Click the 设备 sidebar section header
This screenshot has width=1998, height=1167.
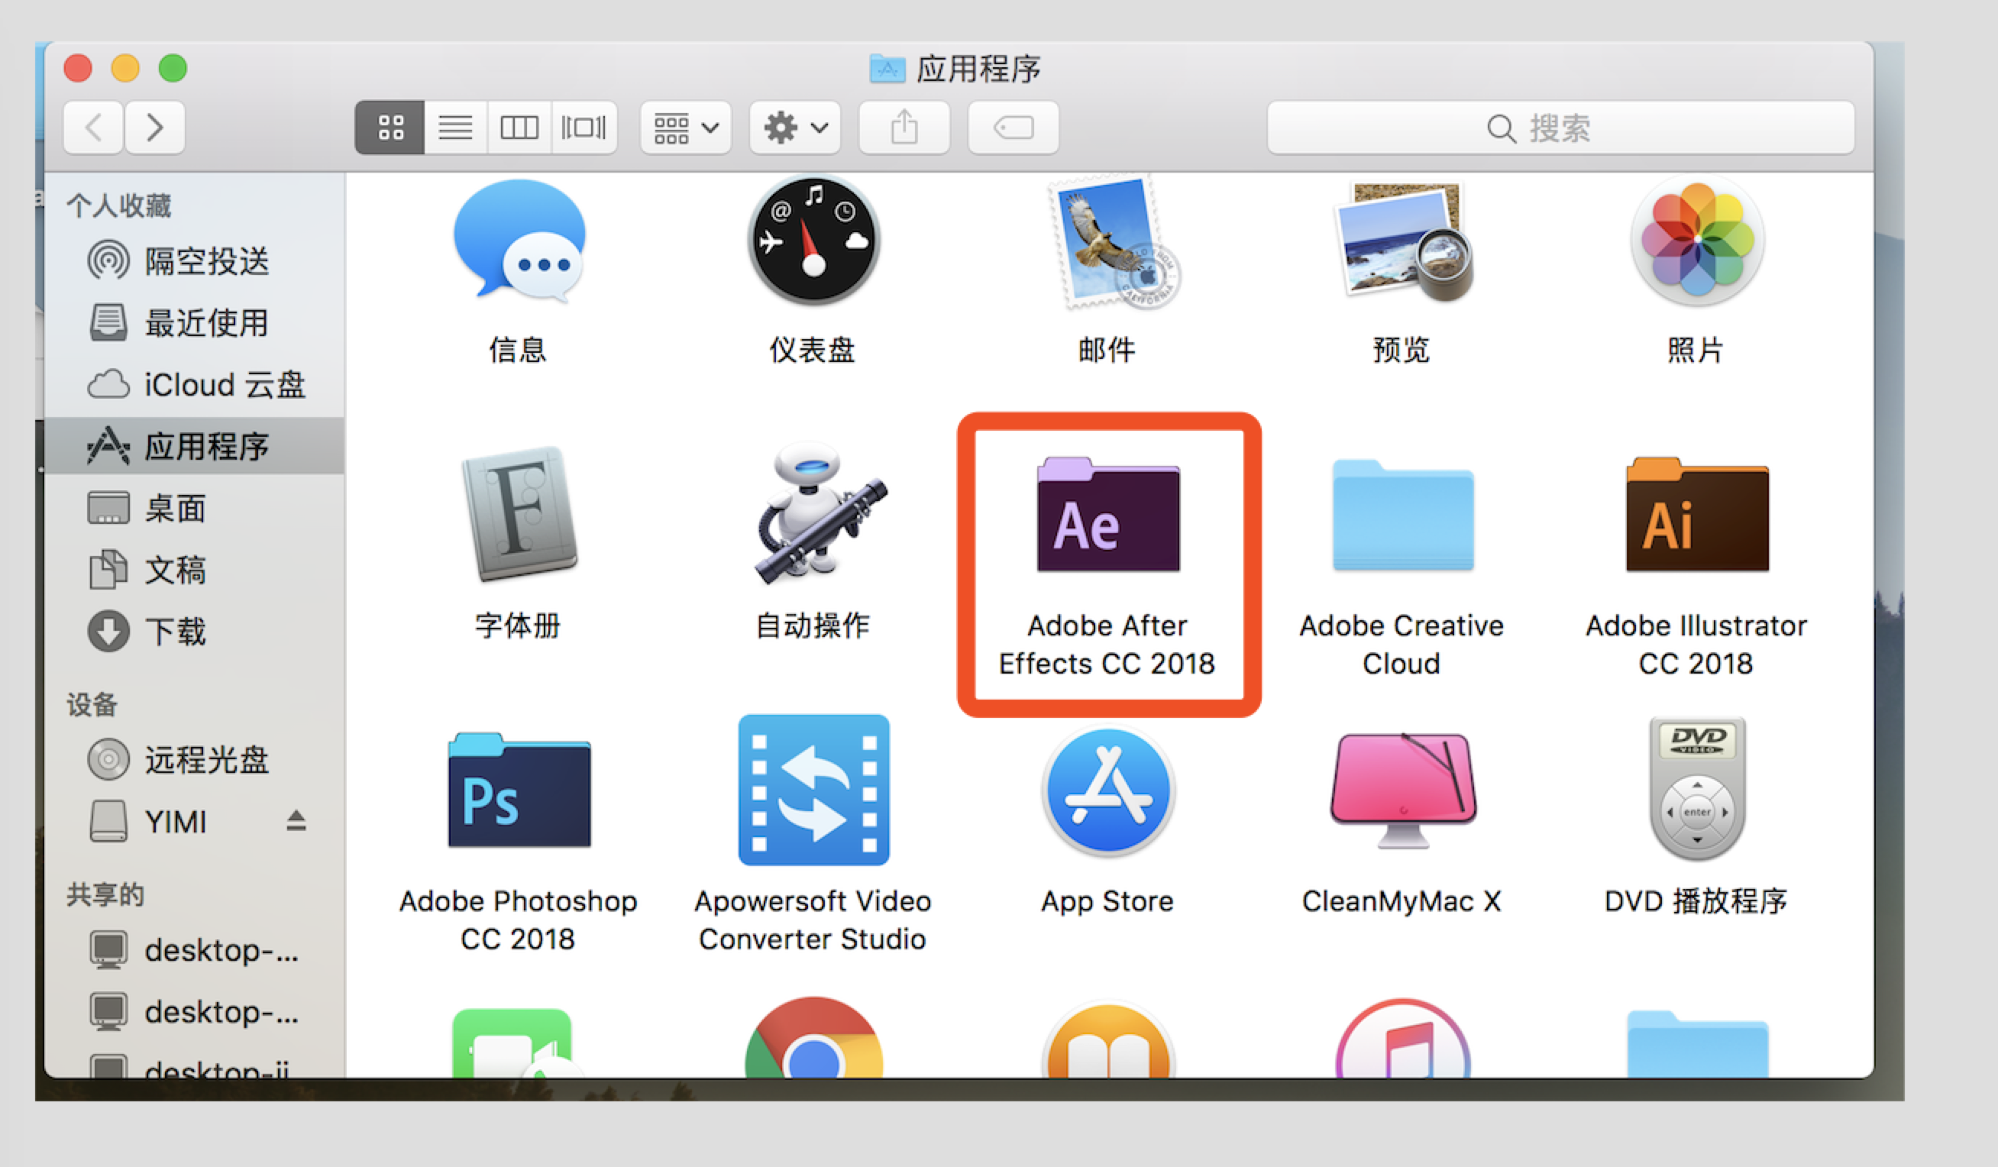pos(92,705)
